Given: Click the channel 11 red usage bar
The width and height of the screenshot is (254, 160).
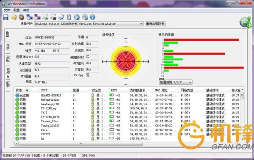Looking at the screenshot, I should click(x=204, y=68).
